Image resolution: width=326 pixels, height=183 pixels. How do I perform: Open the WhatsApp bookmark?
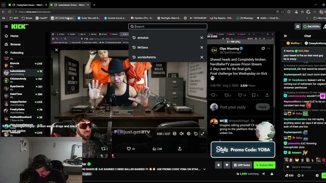[245, 18]
